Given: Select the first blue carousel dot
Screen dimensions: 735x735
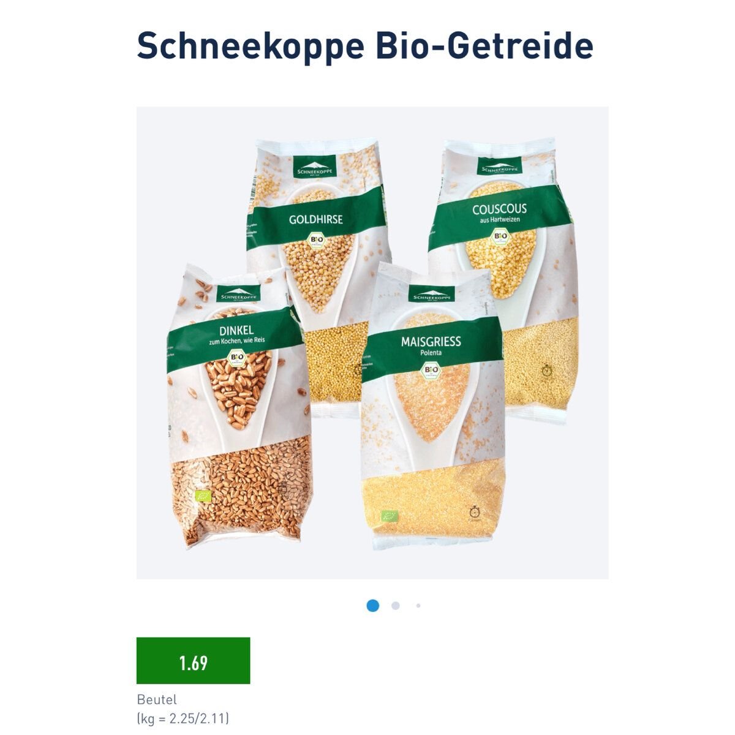Looking at the screenshot, I should 372,606.
